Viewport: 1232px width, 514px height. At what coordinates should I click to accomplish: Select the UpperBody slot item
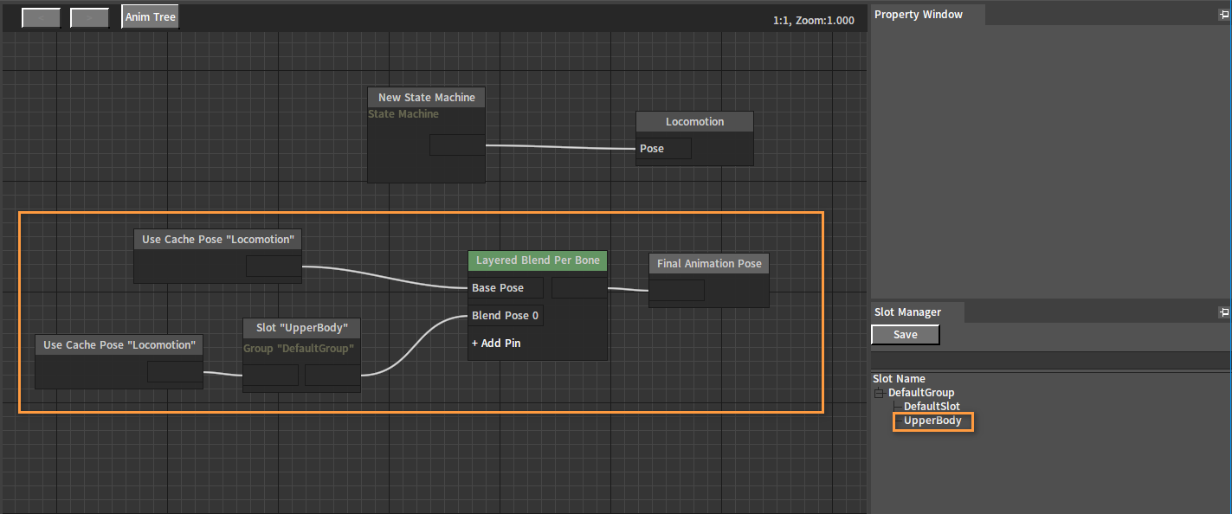pos(932,421)
